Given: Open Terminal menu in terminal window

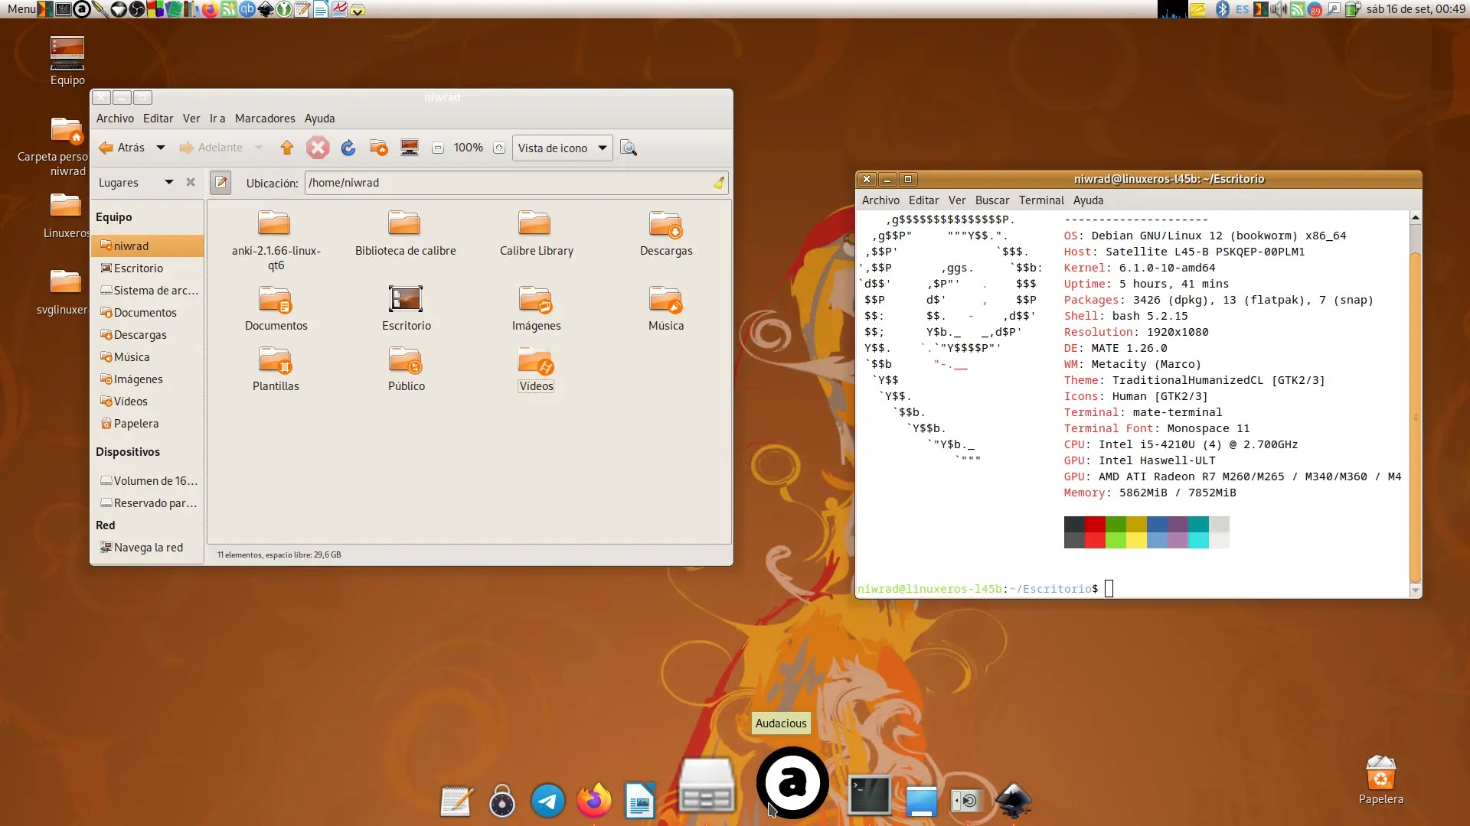Looking at the screenshot, I should click(1041, 200).
